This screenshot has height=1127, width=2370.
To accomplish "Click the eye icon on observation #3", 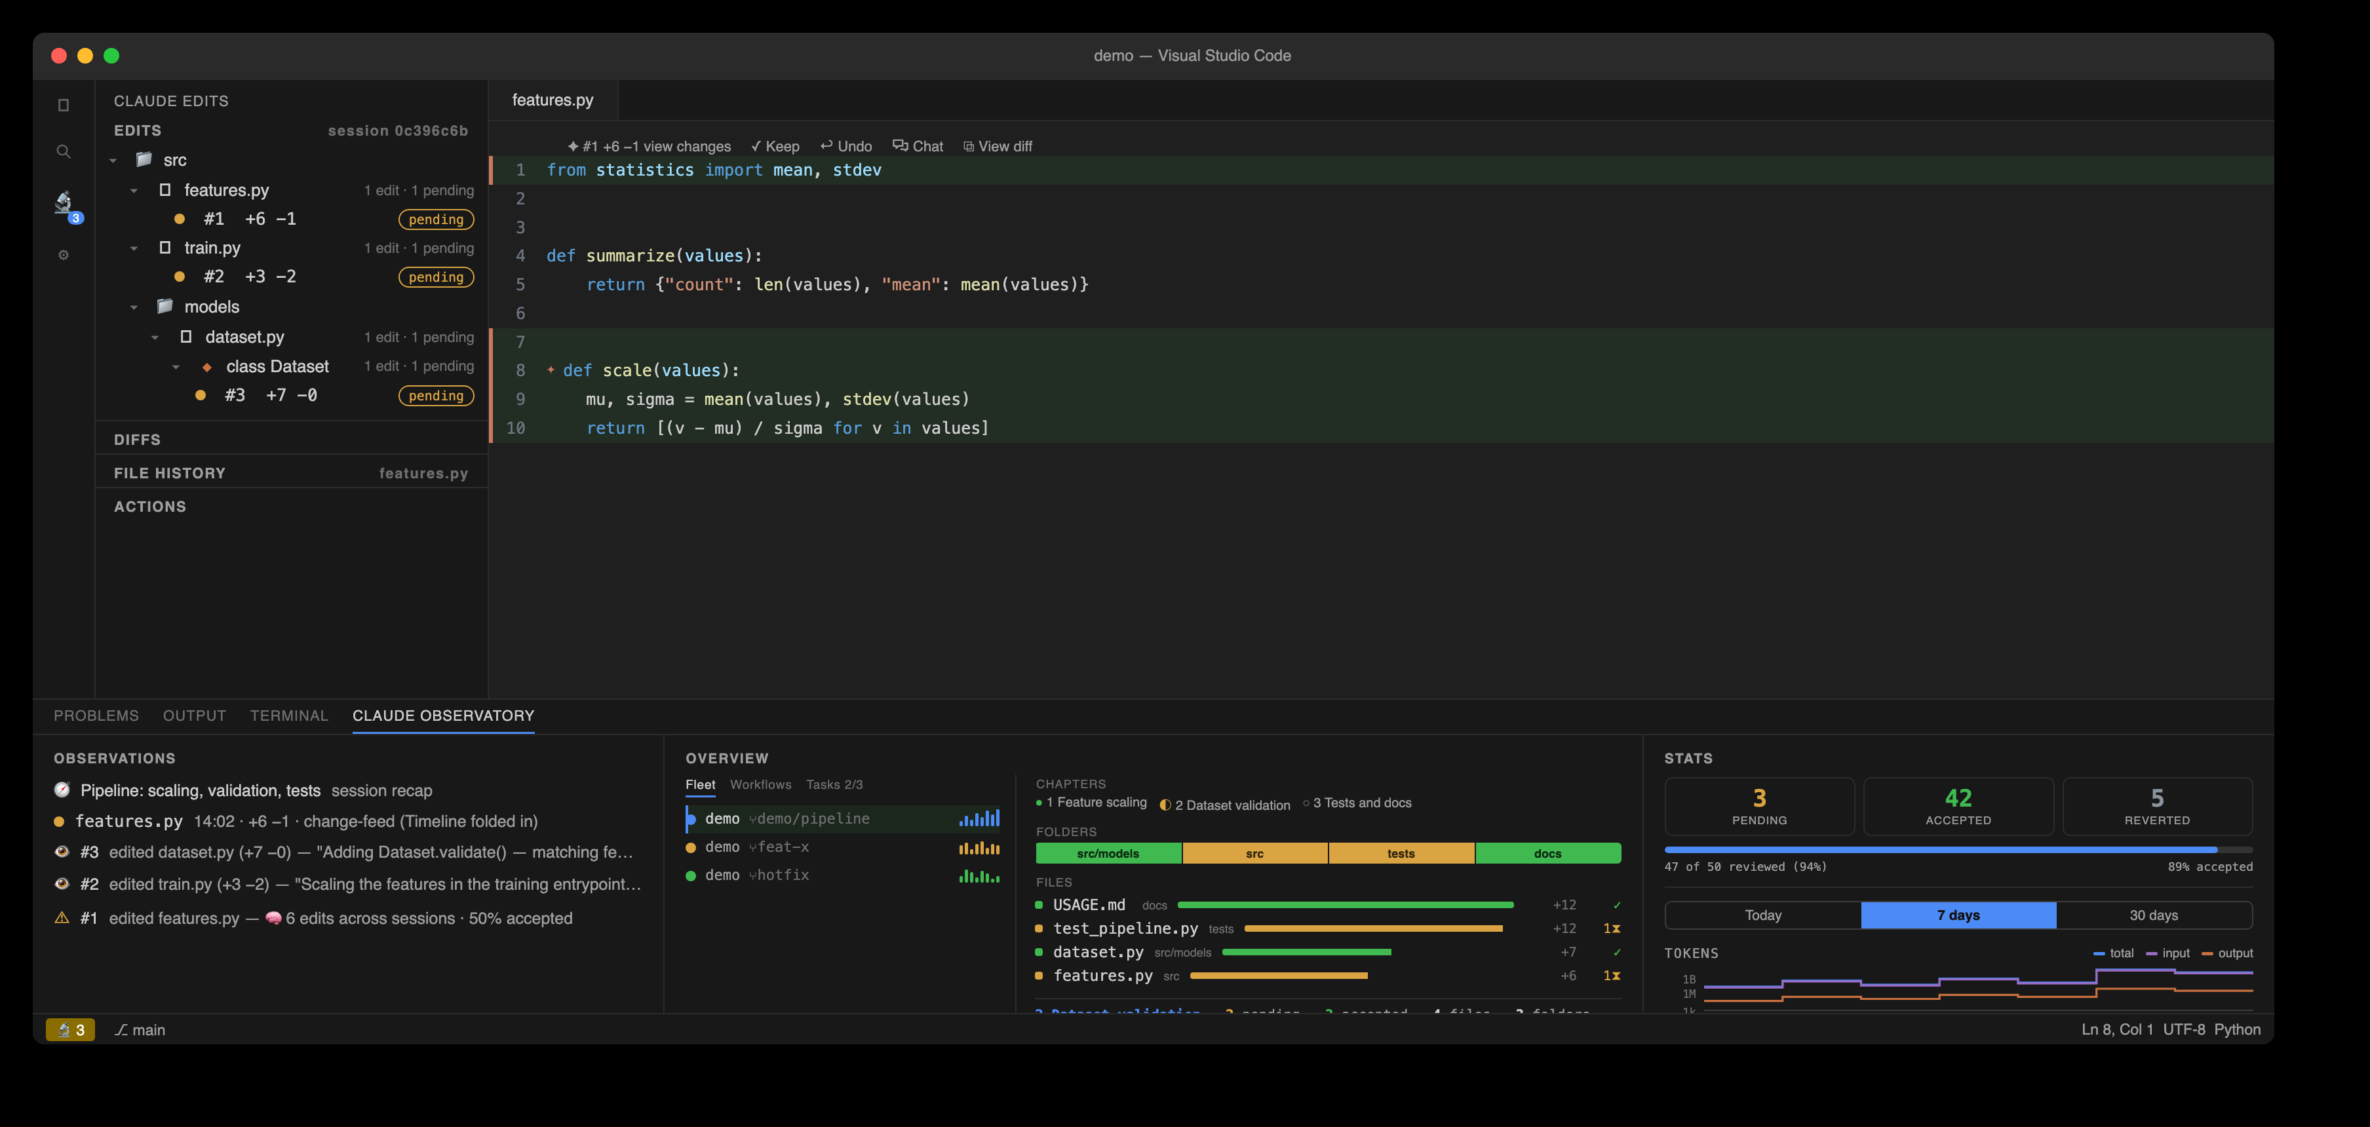I will [62, 852].
